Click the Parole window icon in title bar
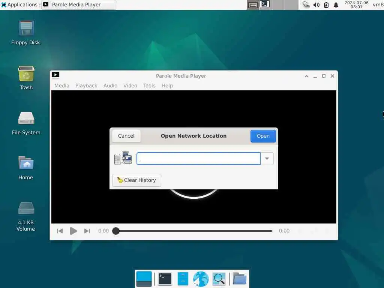This screenshot has width=384, height=288. pos(55,75)
